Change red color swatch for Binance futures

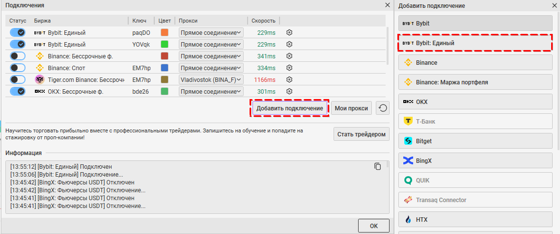(x=164, y=56)
